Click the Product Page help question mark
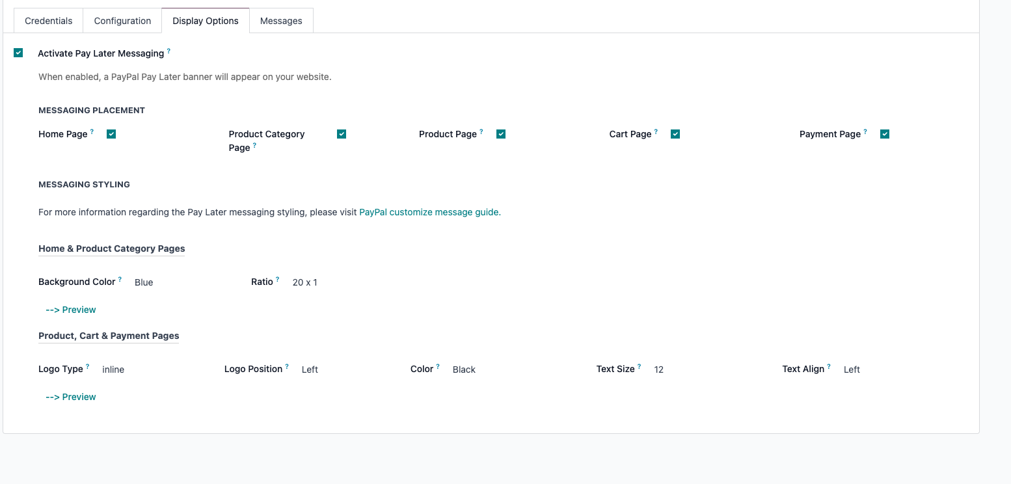This screenshot has width=1011, height=484. tap(481, 131)
